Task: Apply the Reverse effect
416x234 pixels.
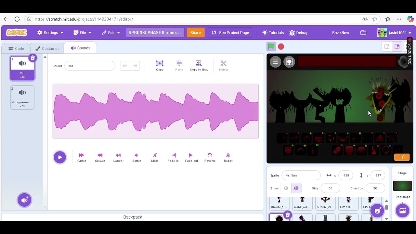Action: pyautogui.click(x=210, y=158)
